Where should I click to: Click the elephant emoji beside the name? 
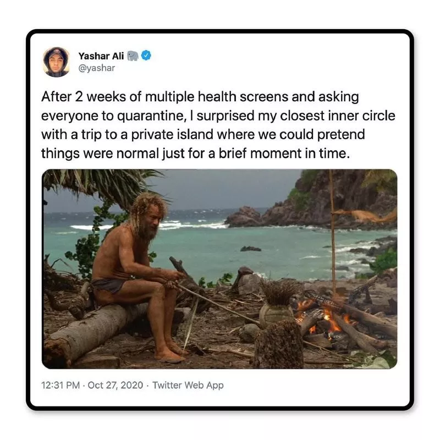[133, 56]
